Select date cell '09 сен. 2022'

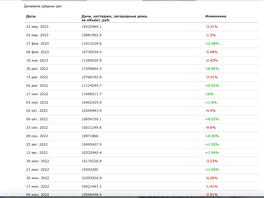(37, 136)
